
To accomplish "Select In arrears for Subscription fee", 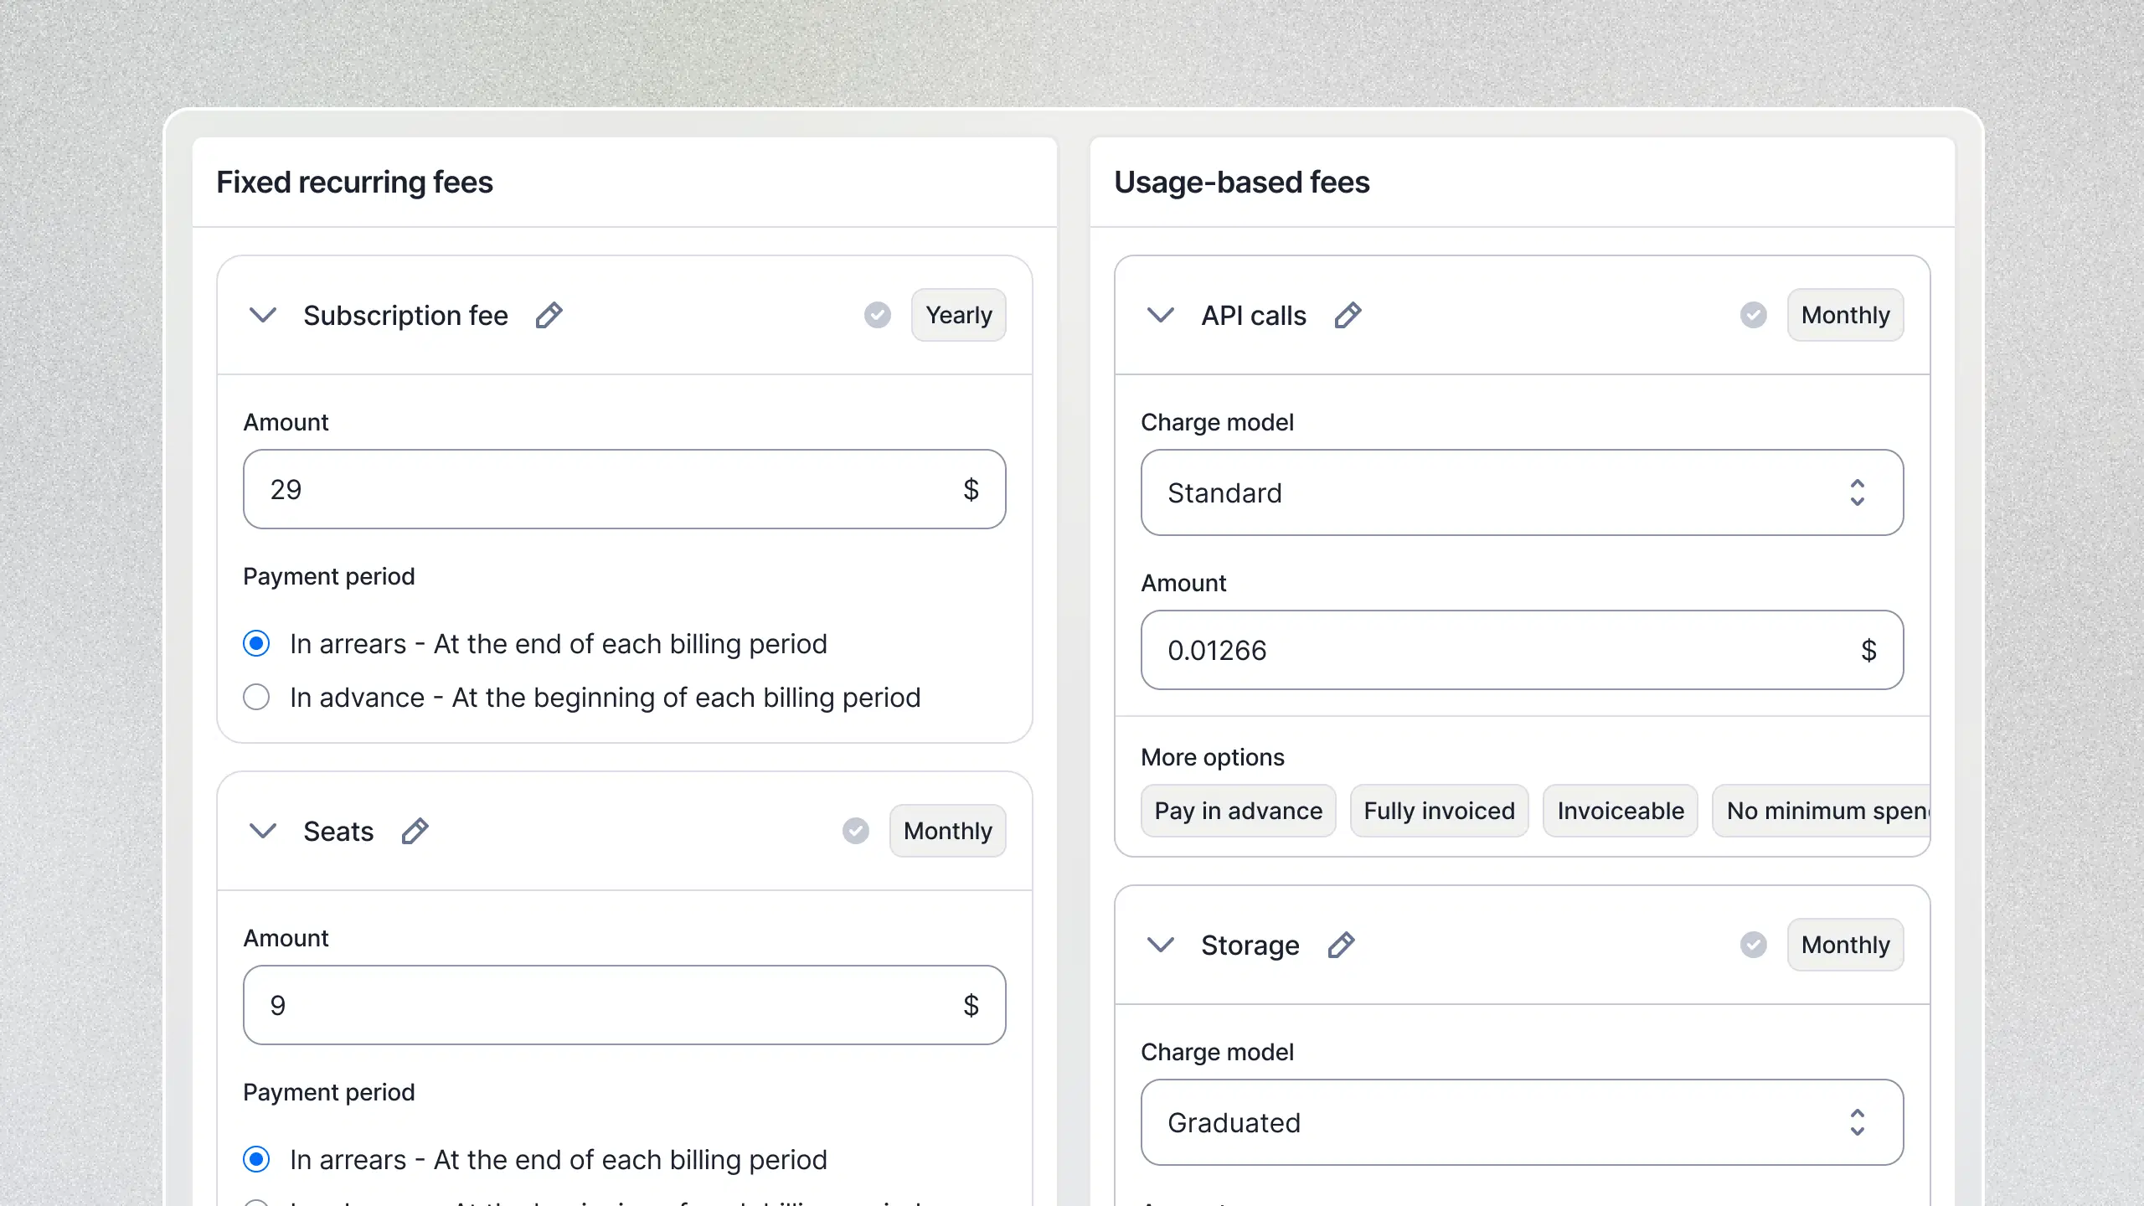I will (256, 644).
